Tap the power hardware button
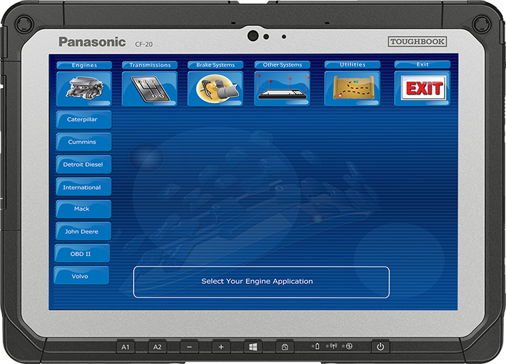 pos(380,347)
